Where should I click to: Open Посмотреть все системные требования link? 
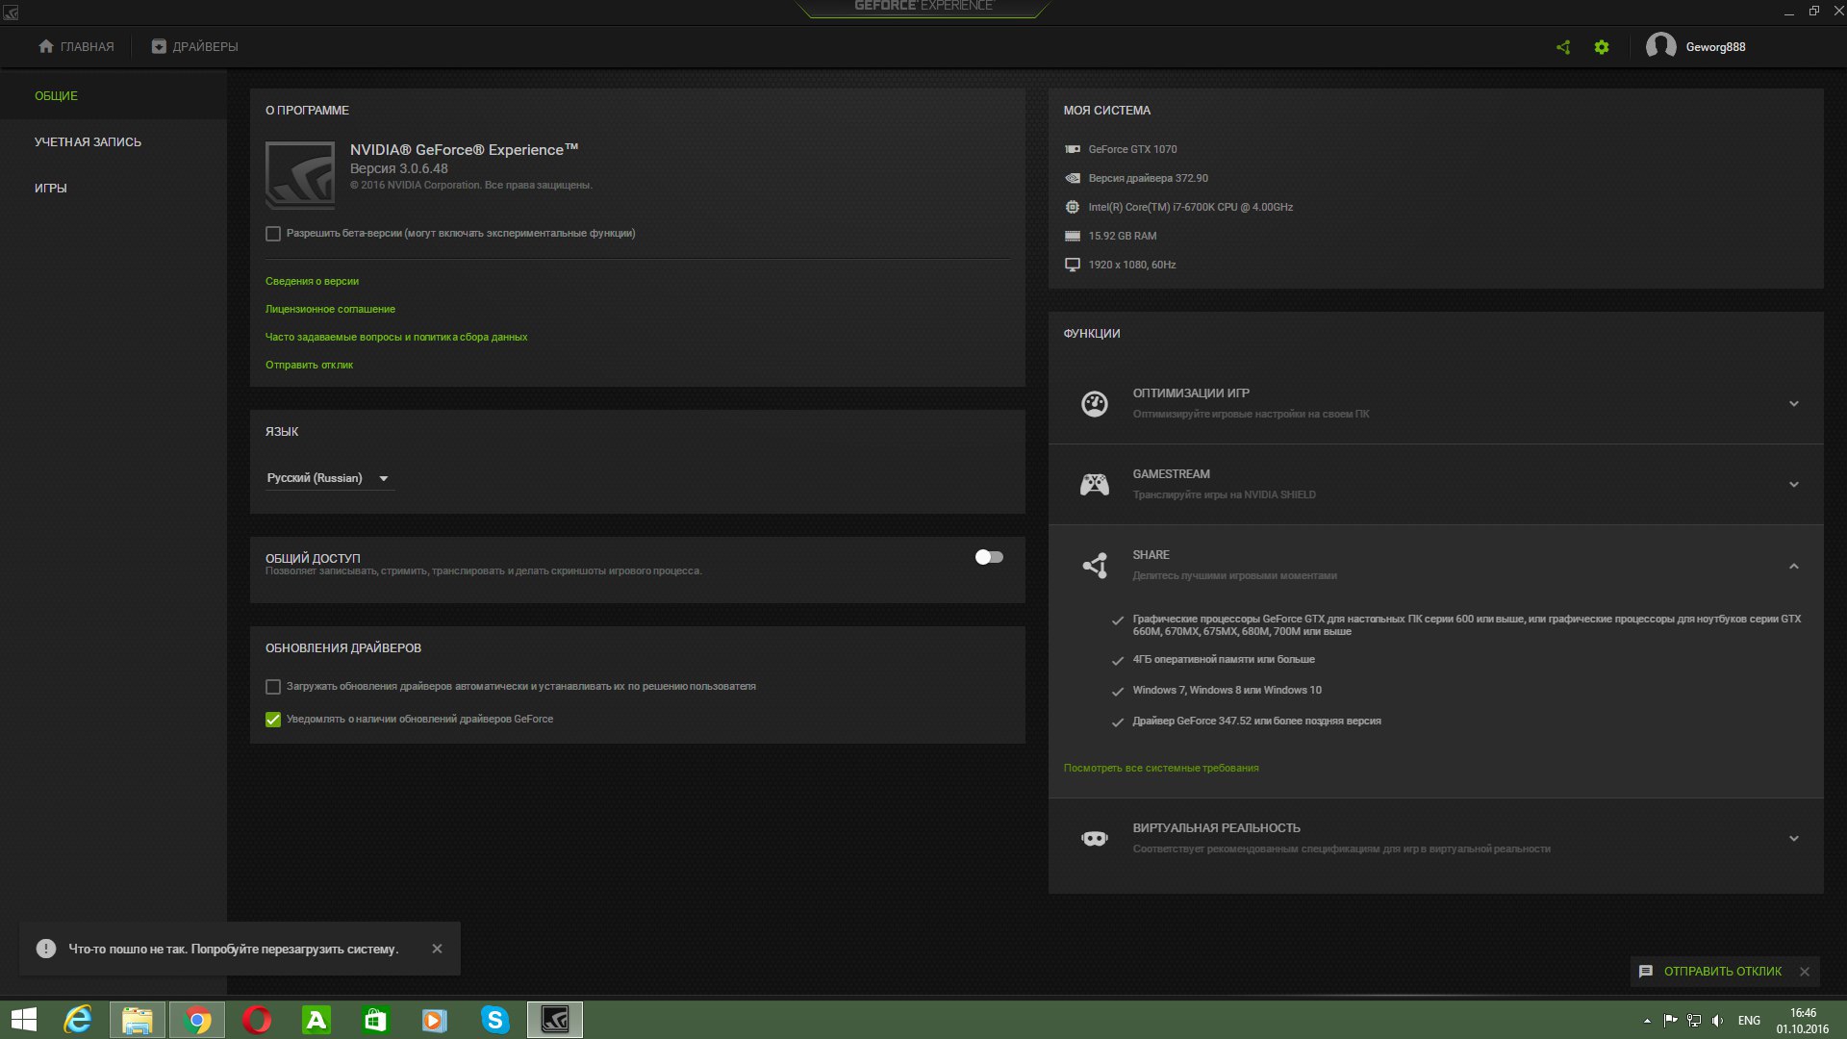pos(1161,768)
